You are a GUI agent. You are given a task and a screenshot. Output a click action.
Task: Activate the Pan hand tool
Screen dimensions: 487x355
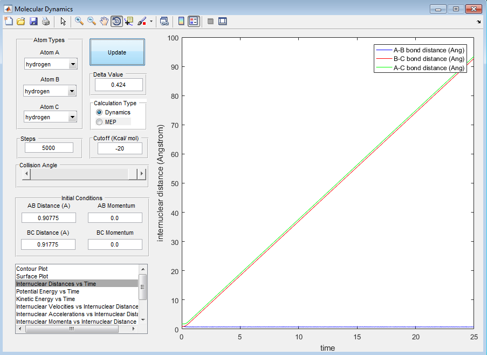(x=104, y=21)
